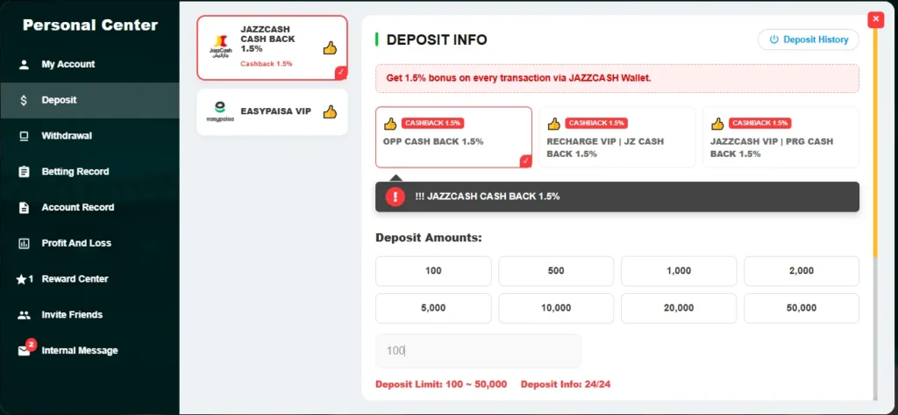Image resolution: width=898 pixels, height=415 pixels.
Task: Open Reward Center menu item
Action: (x=90, y=279)
